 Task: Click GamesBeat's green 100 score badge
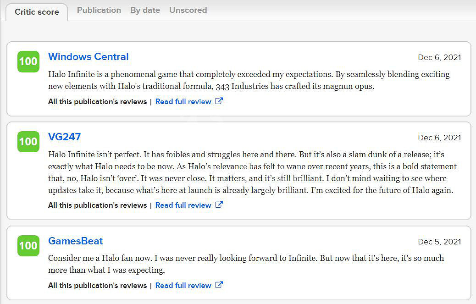[28, 246]
